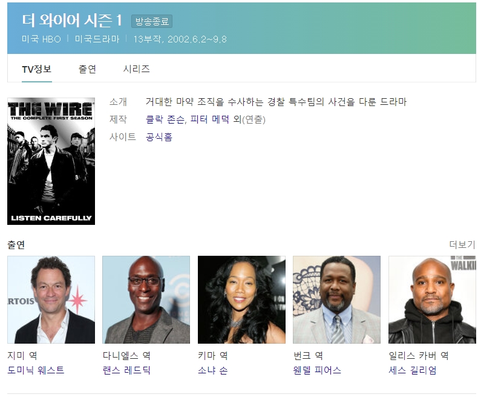Open the 더 와이어 시즌 1 title
The image size is (478, 397).
click(x=72, y=21)
